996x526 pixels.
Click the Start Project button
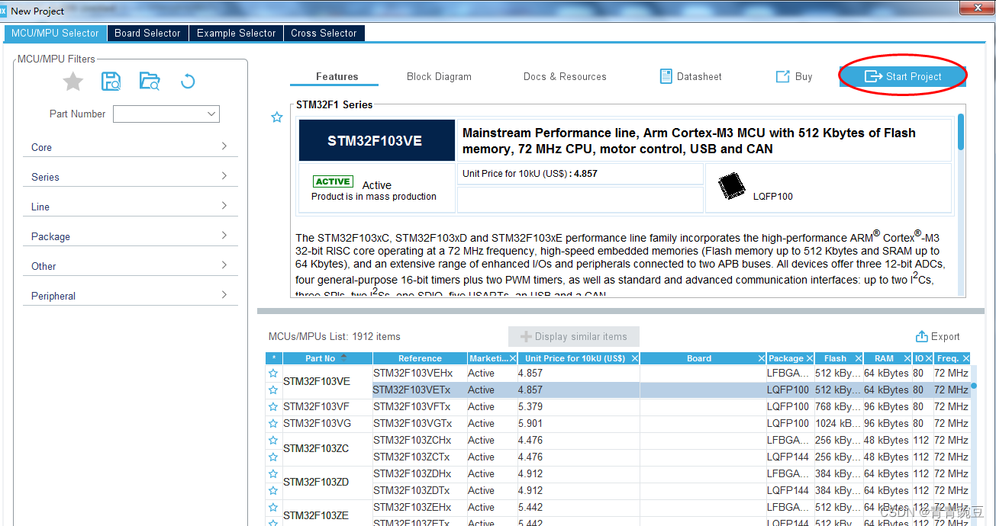[x=903, y=76]
